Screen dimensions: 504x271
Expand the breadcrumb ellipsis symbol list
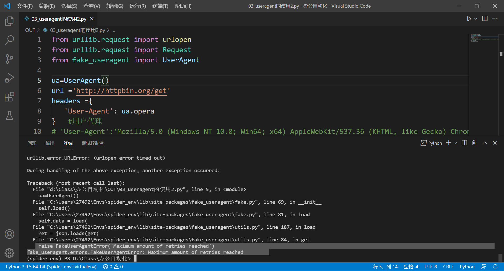(113, 30)
